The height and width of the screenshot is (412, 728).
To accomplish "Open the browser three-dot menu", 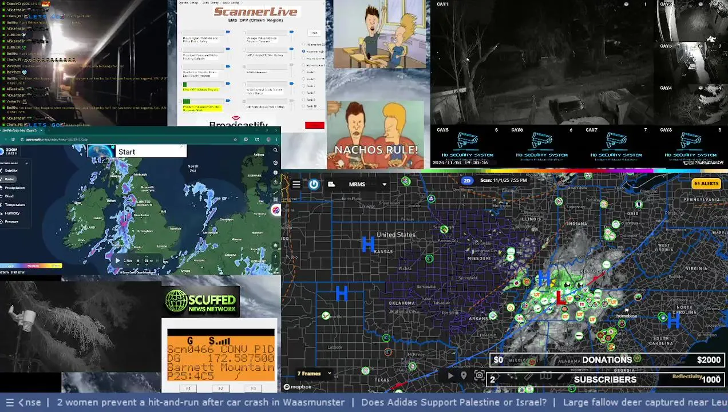I will click(x=276, y=140).
